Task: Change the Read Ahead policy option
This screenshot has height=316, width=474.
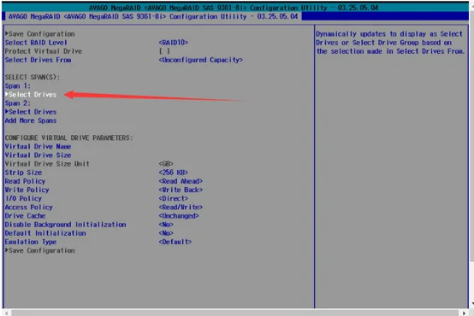Action: pos(181,181)
